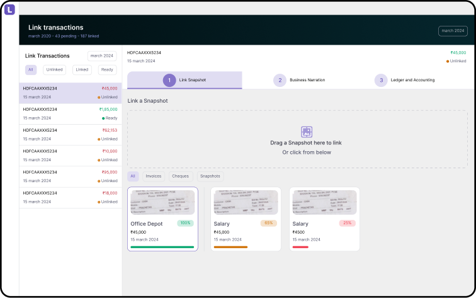The height and width of the screenshot is (298, 476).
Task: Click the 65% match badge
Action: (x=269, y=223)
